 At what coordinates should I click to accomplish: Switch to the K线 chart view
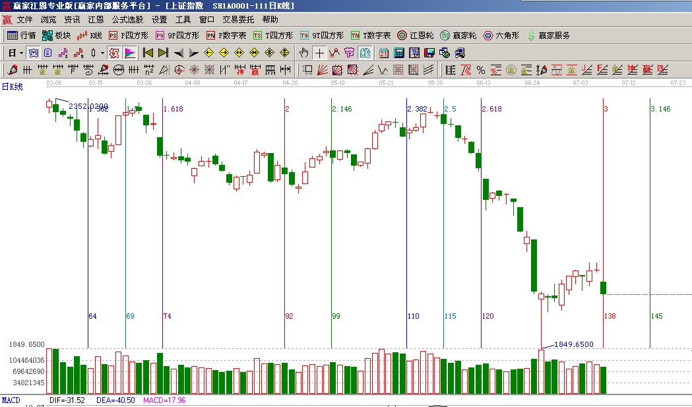(90, 36)
